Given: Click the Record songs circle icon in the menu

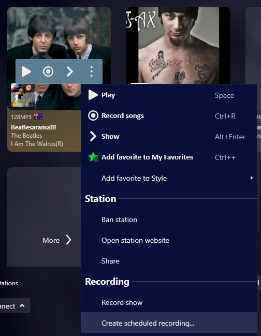Looking at the screenshot, I should click(93, 116).
